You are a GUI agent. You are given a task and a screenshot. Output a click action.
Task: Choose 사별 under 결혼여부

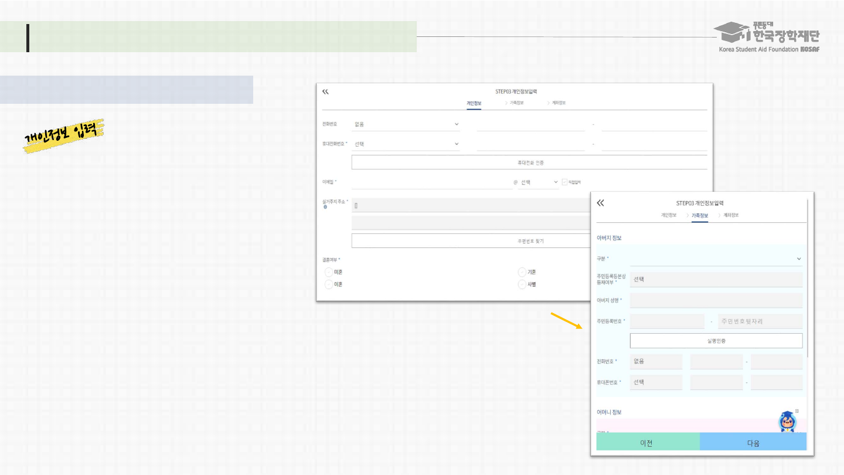pyautogui.click(x=522, y=284)
